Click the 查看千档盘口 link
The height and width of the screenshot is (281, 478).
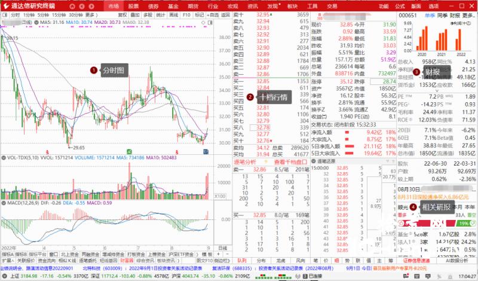point(290,162)
